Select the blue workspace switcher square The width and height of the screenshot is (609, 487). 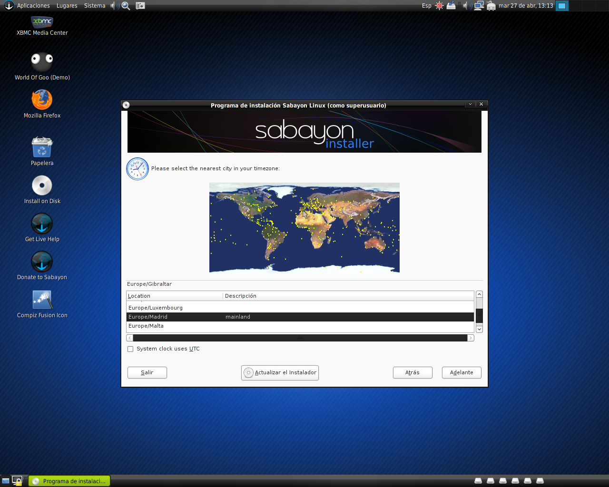(562, 6)
